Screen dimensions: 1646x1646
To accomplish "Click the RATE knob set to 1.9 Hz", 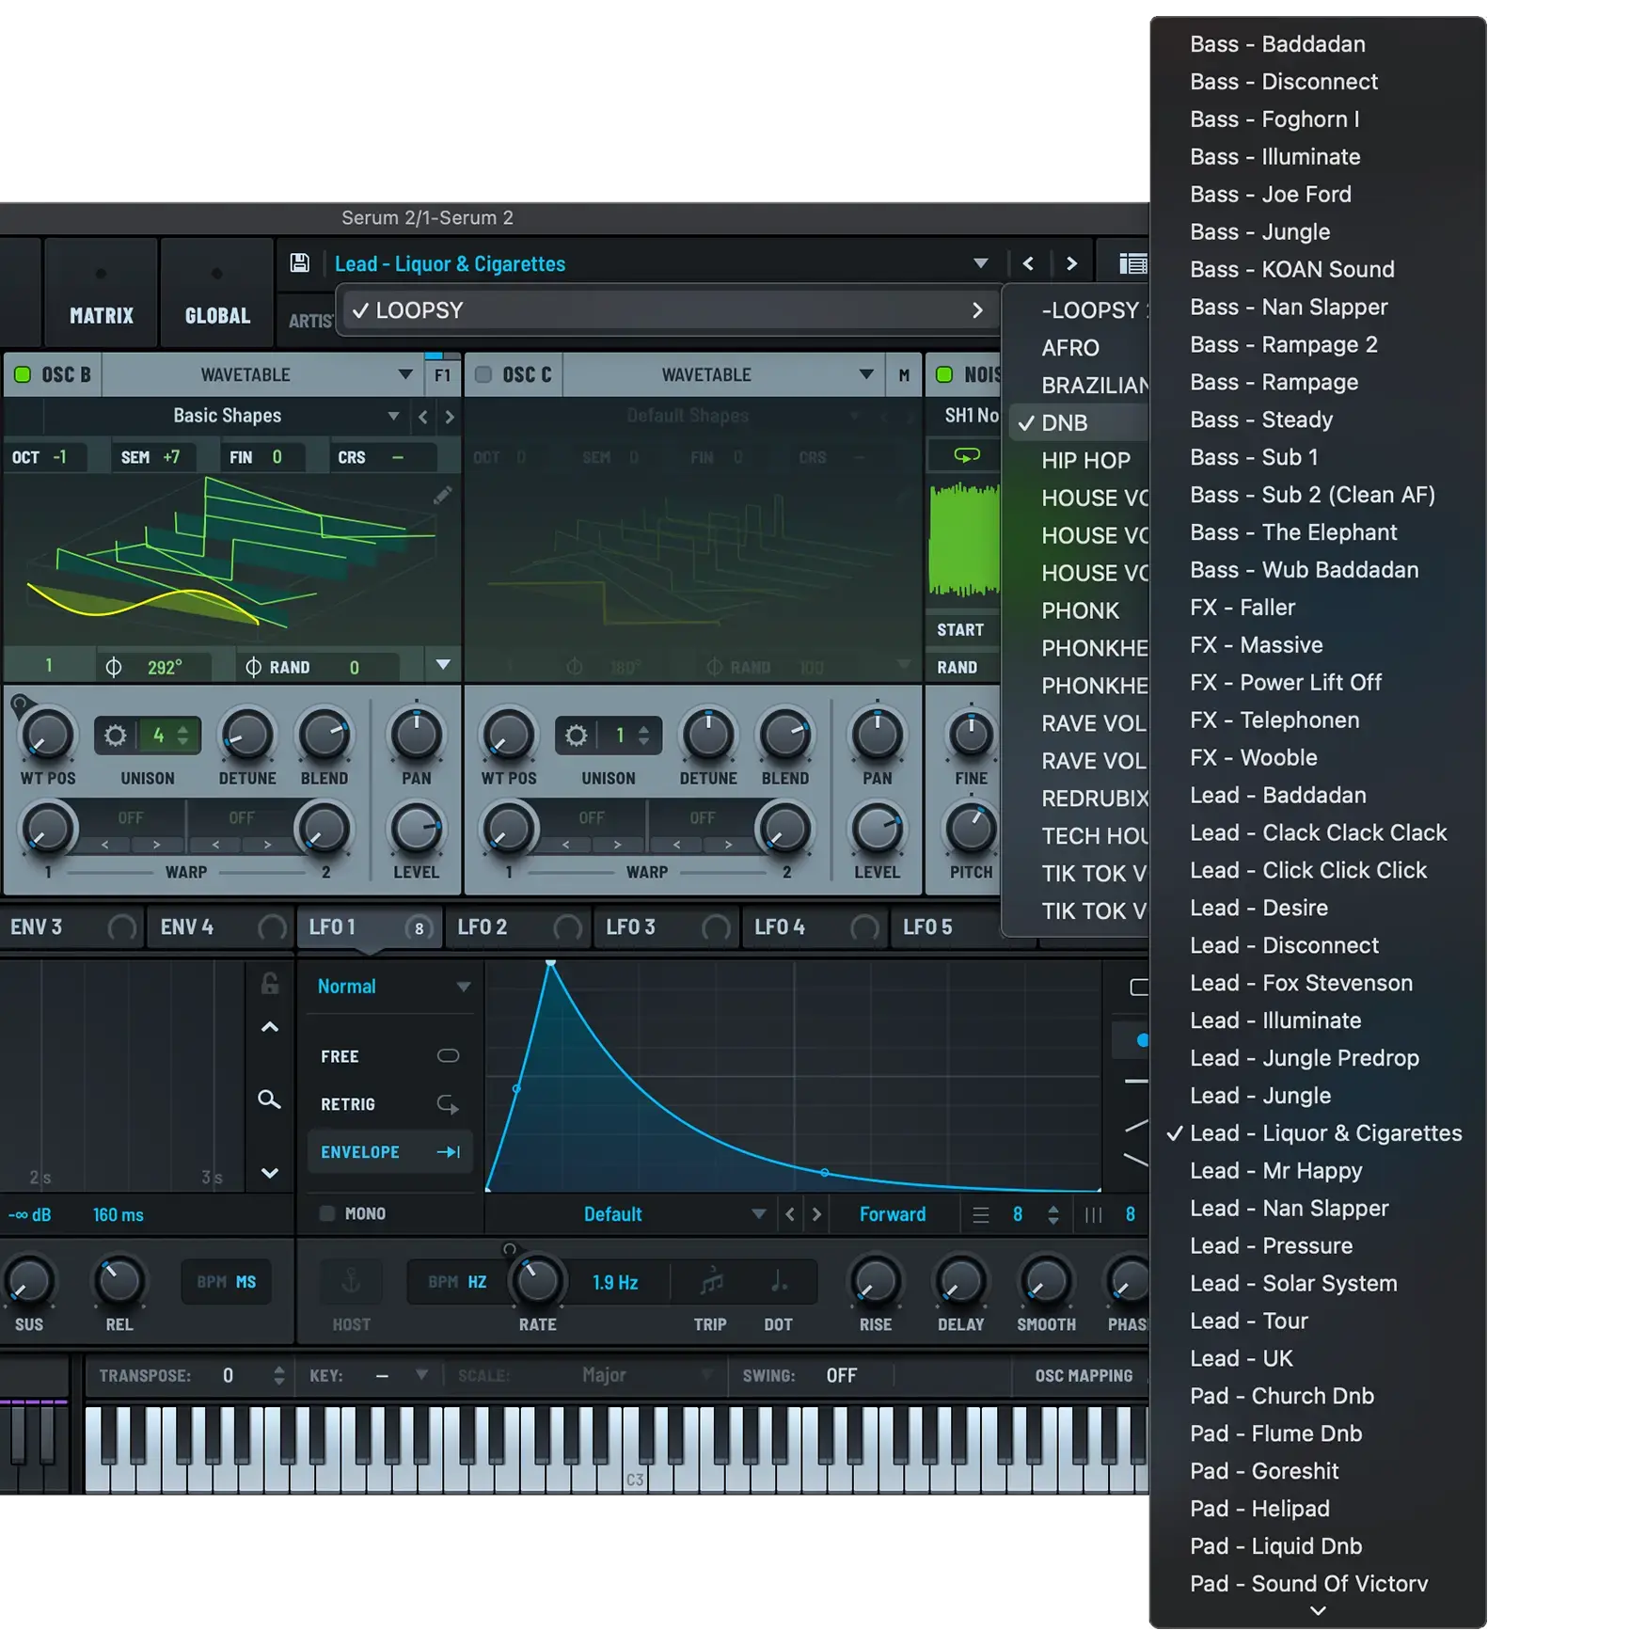I will 536,1281.
